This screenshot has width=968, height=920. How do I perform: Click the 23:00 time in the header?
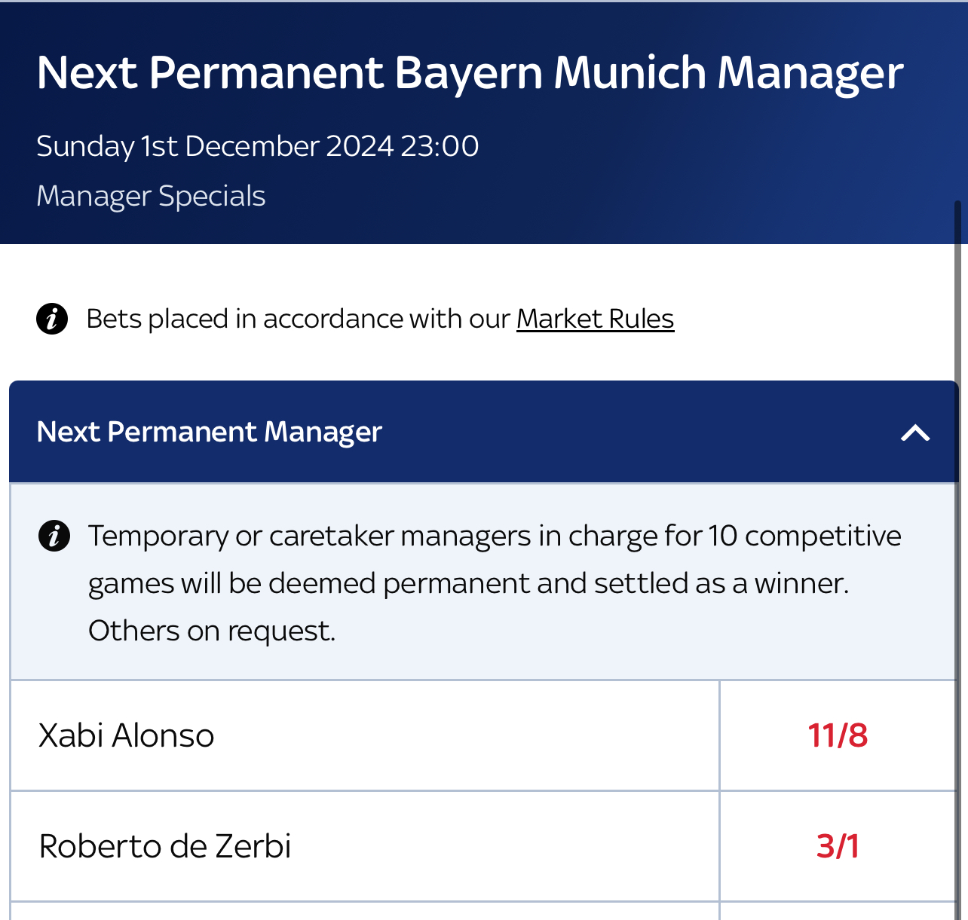point(440,146)
